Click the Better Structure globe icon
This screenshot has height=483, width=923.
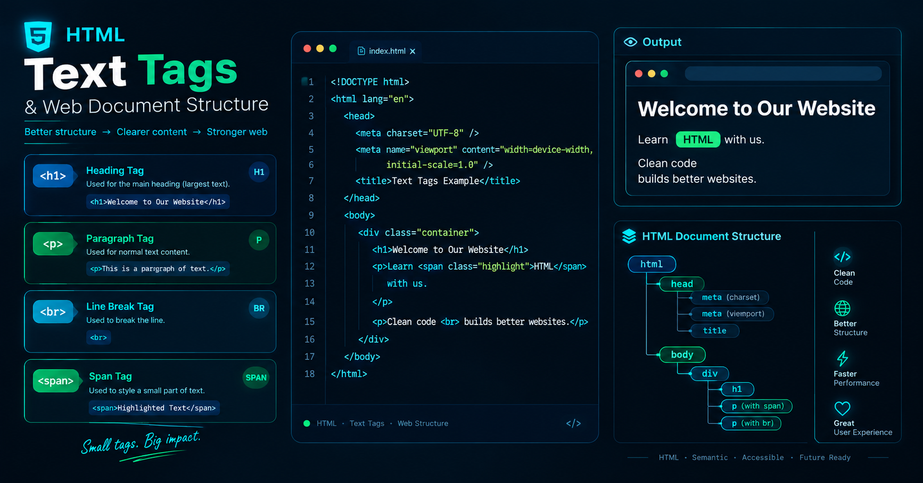842,308
